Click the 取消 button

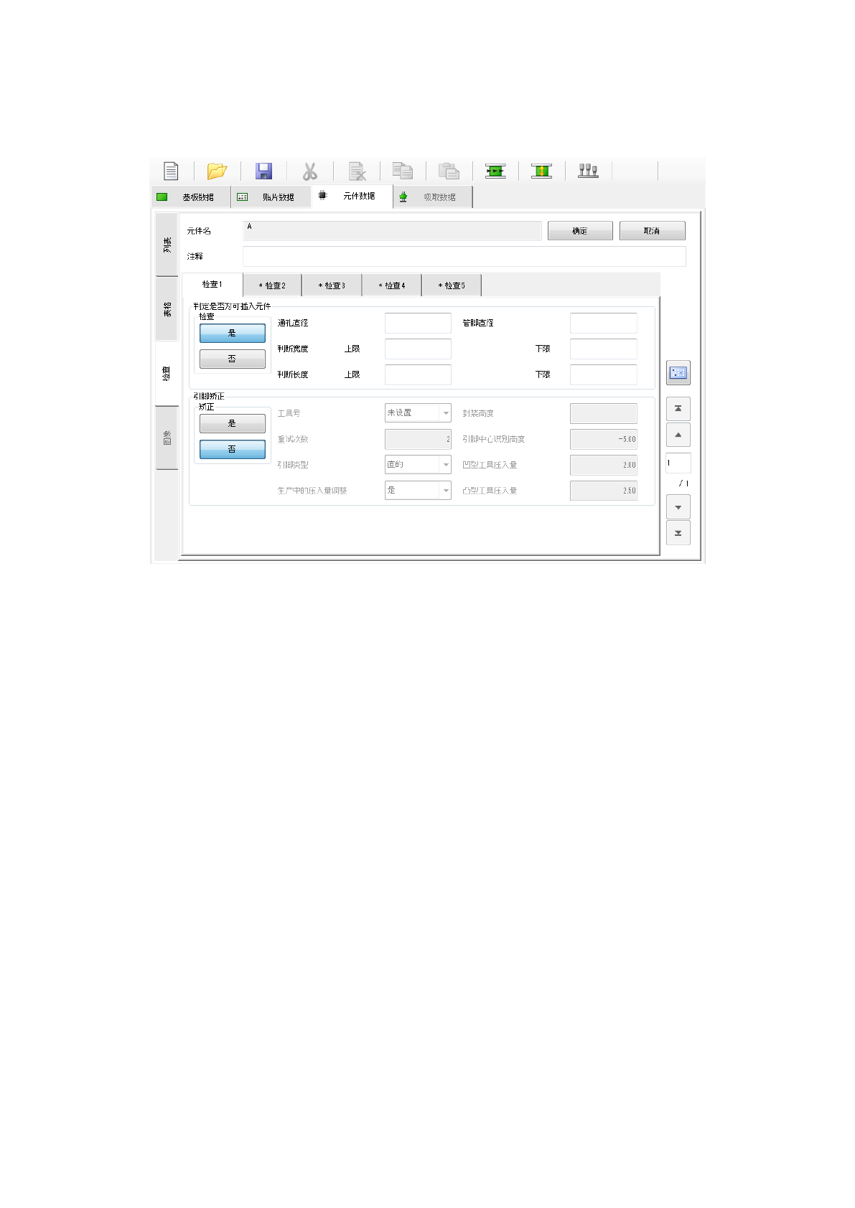pos(652,230)
